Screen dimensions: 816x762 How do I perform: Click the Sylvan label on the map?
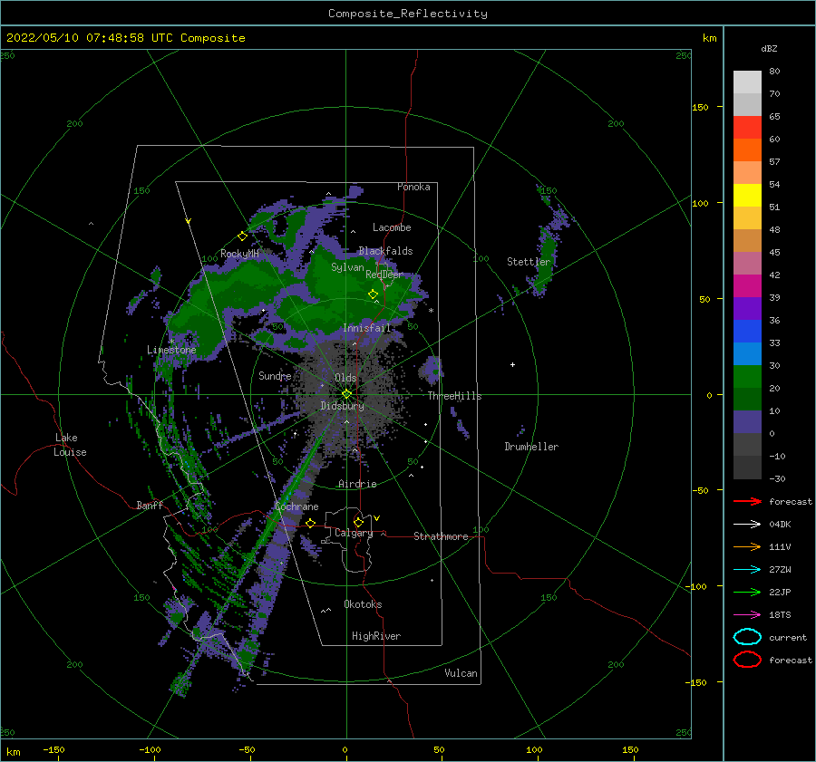point(347,267)
